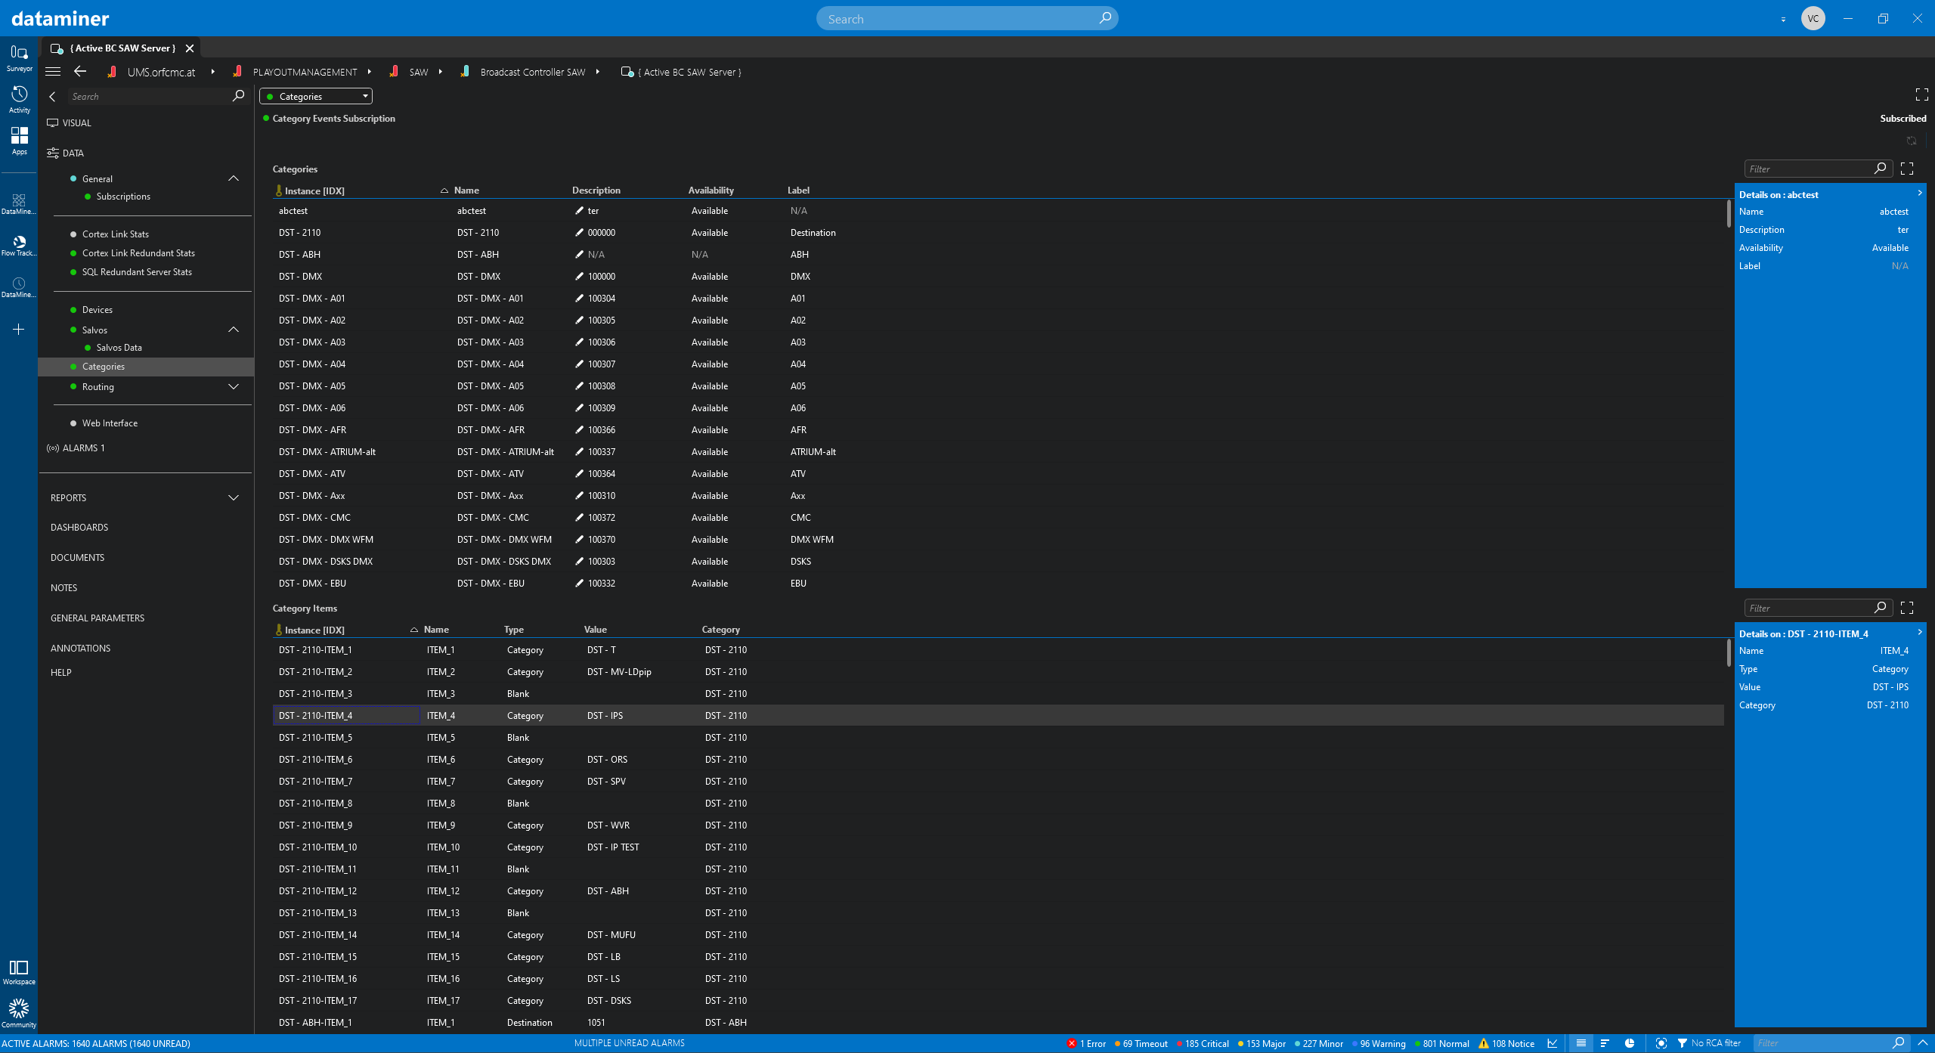1935x1053 pixels.
Task: Expand the Routing tree section
Action: (234, 386)
